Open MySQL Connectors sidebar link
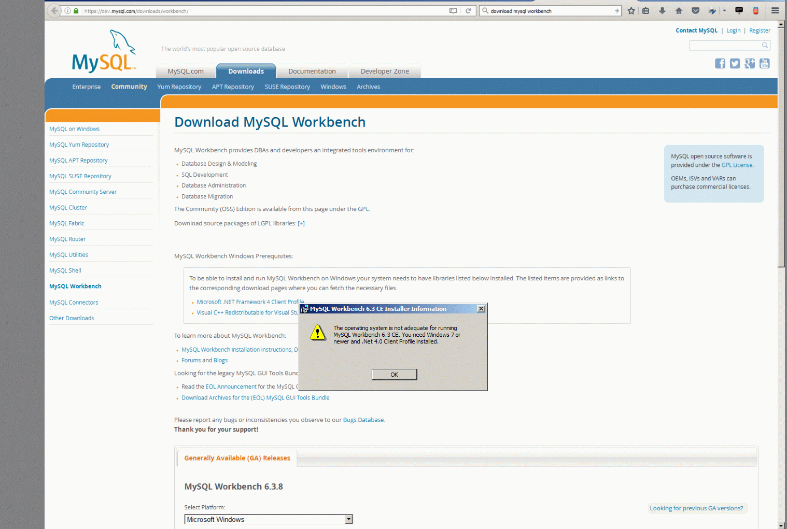This screenshot has height=529, width=787. click(74, 303)
